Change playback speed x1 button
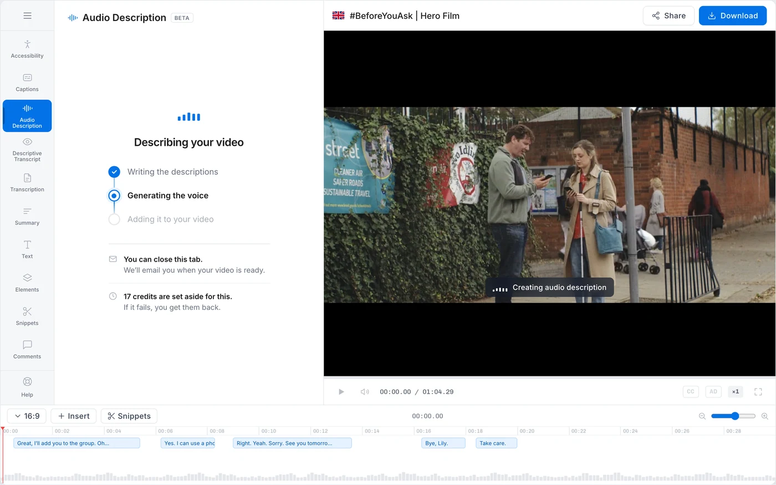The width and height of the screenshot is (776, 485). click(736, 391)
